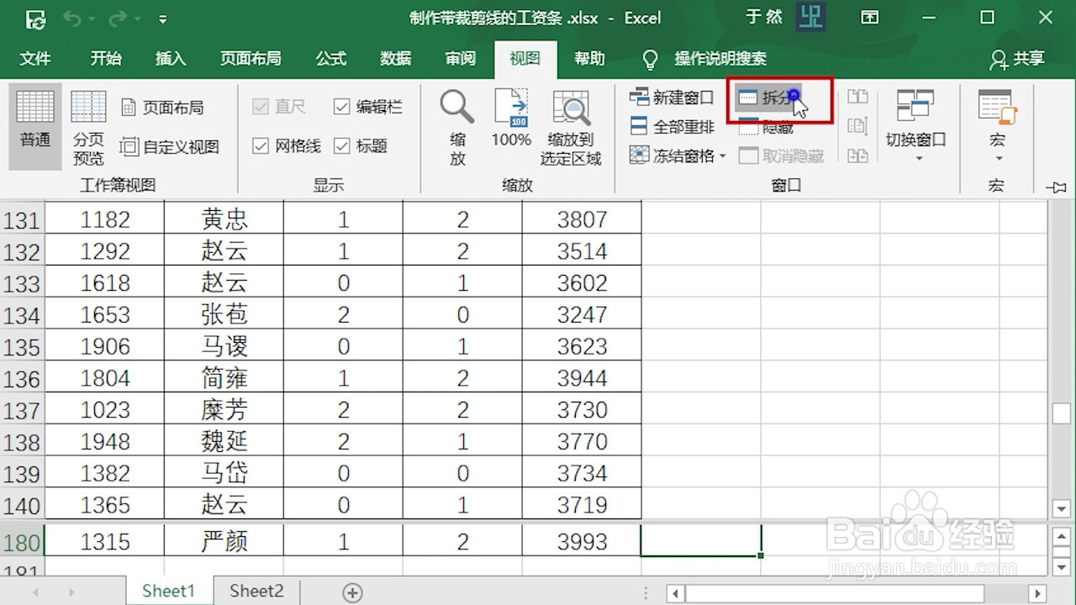The image size is (1076, 605).
Task: Click the Unhide window button
Action: point(781,156)
